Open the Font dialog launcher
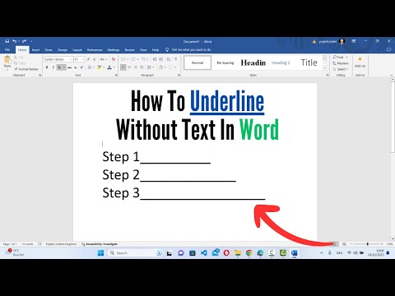This screenshot has height=296, width=395. pos(116,75)
